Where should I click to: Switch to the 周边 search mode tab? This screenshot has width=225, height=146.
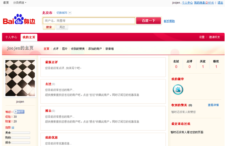tap(62, 27)
